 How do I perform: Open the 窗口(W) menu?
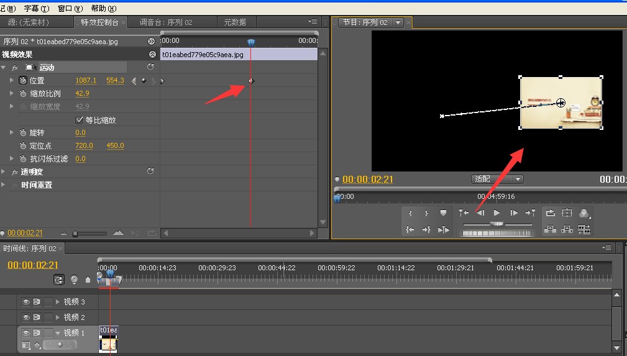[70, 9]
